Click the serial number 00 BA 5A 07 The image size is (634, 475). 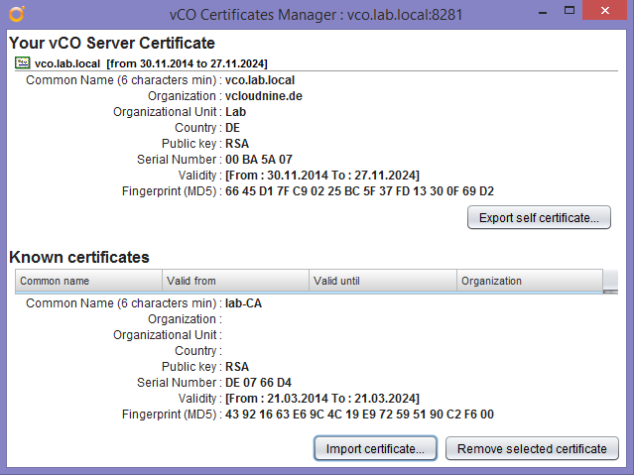tap(259, 159)
